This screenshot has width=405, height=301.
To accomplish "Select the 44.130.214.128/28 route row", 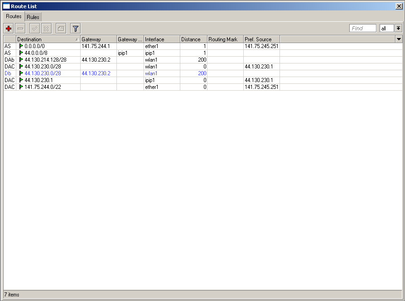I will [45, 60].
